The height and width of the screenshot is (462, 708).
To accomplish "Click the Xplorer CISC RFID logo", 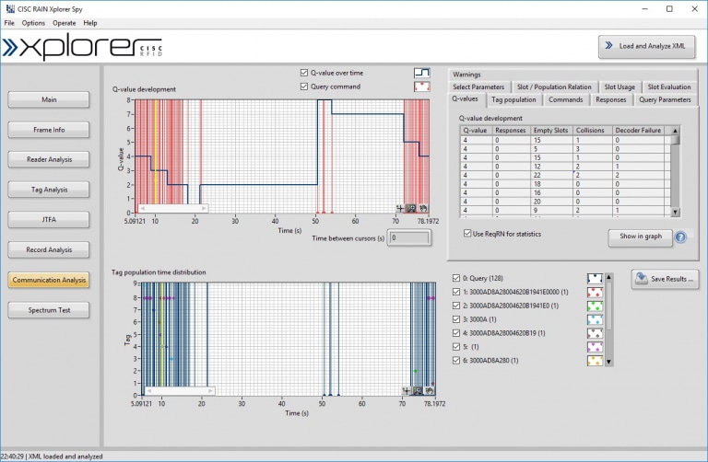I will click(82, 47).
